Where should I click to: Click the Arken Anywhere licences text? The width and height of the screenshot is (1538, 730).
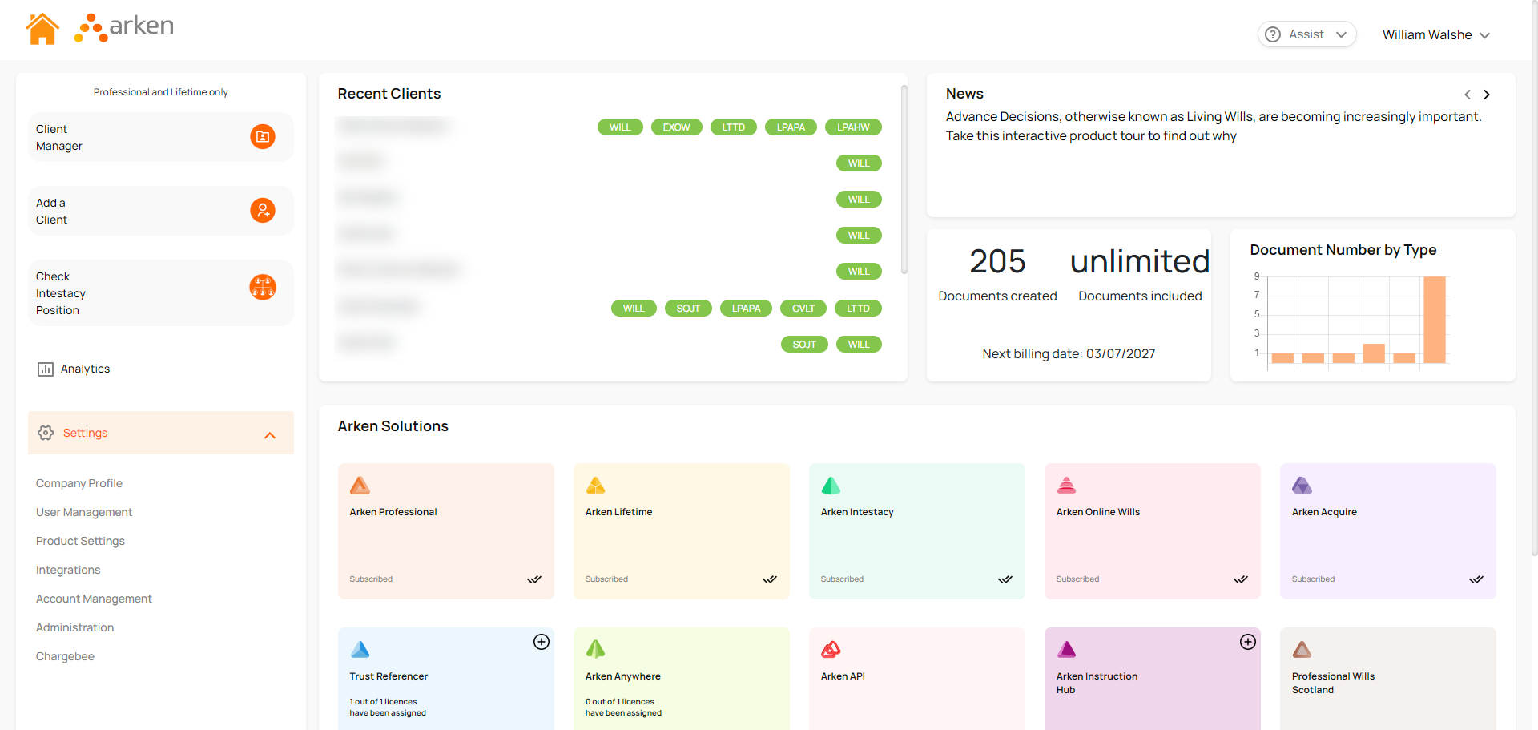tap(623, 707)
